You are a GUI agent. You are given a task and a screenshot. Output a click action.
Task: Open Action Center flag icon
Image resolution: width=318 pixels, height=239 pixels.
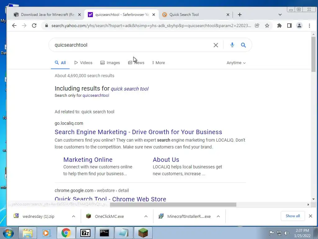pyautogui.click(x=271, y=233)
